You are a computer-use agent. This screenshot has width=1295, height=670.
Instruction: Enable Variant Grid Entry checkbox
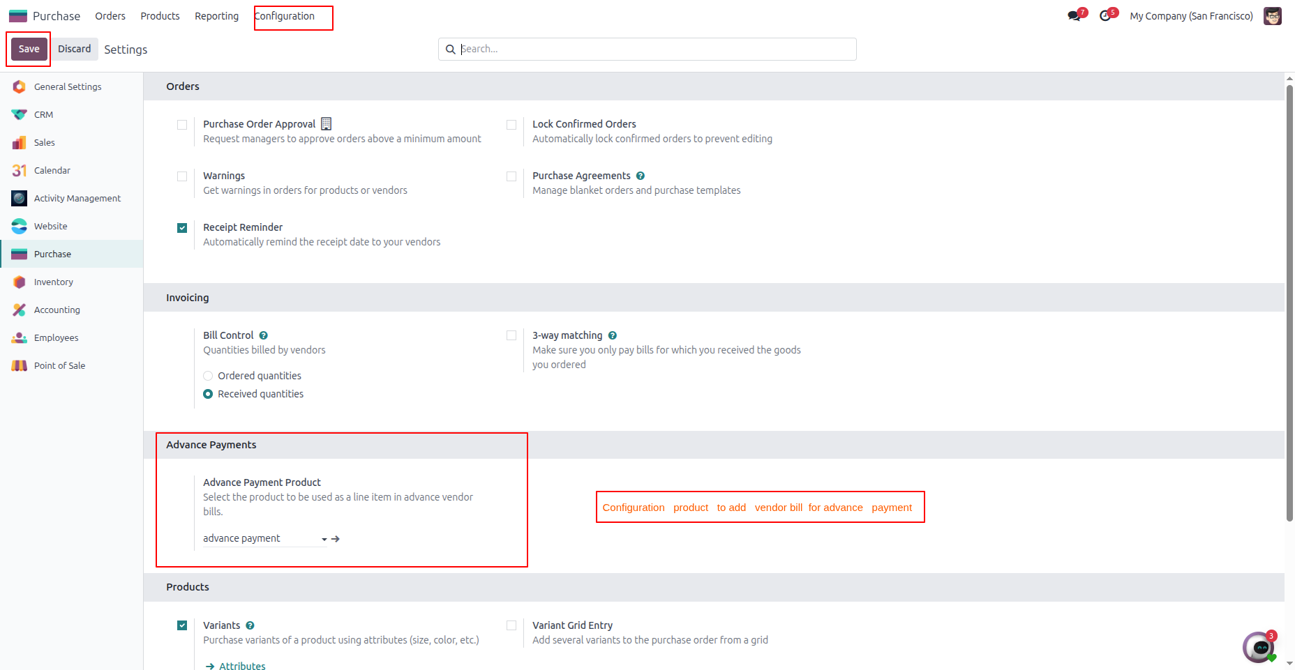pos(511,625)
